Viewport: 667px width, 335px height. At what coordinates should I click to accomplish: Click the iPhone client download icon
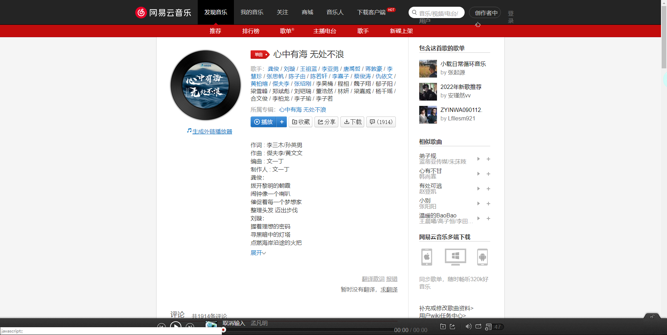[426, 257]
